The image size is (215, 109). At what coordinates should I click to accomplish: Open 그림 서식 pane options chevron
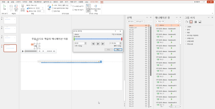[x=209, y=17]
